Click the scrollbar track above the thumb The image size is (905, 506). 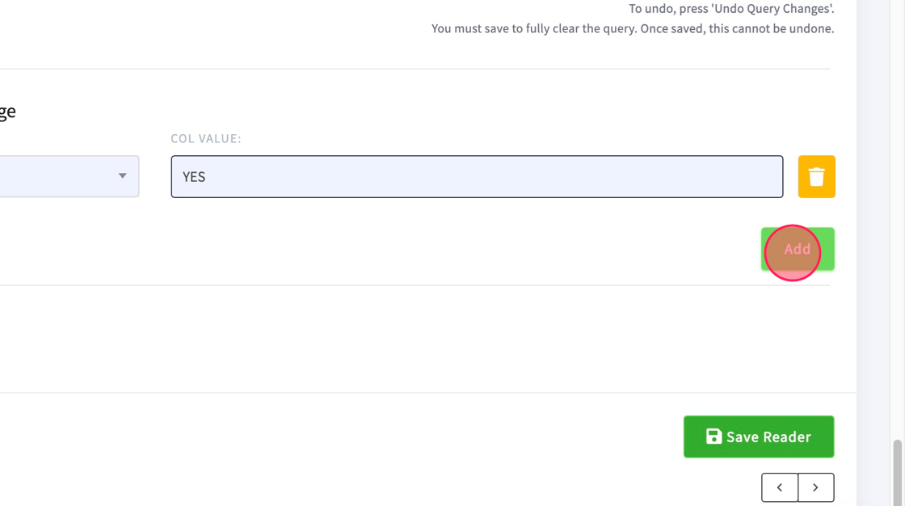897,220
